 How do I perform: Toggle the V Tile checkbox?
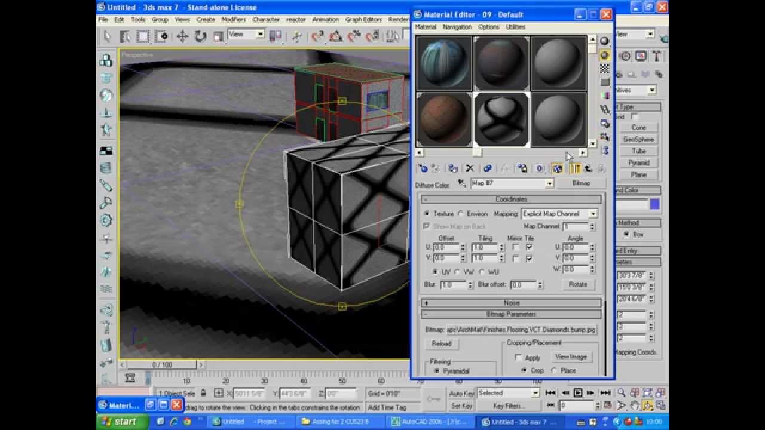pyautogui.click(x=529, y=258)
